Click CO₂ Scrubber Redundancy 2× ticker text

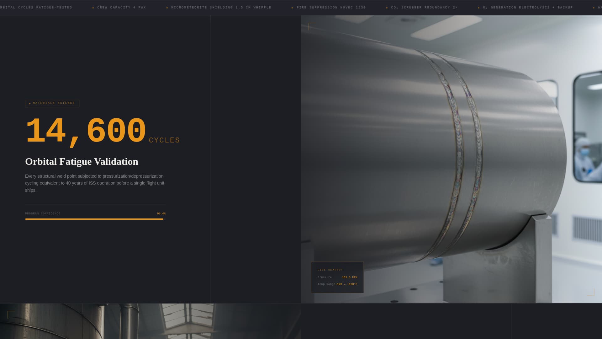click(424, 8)
